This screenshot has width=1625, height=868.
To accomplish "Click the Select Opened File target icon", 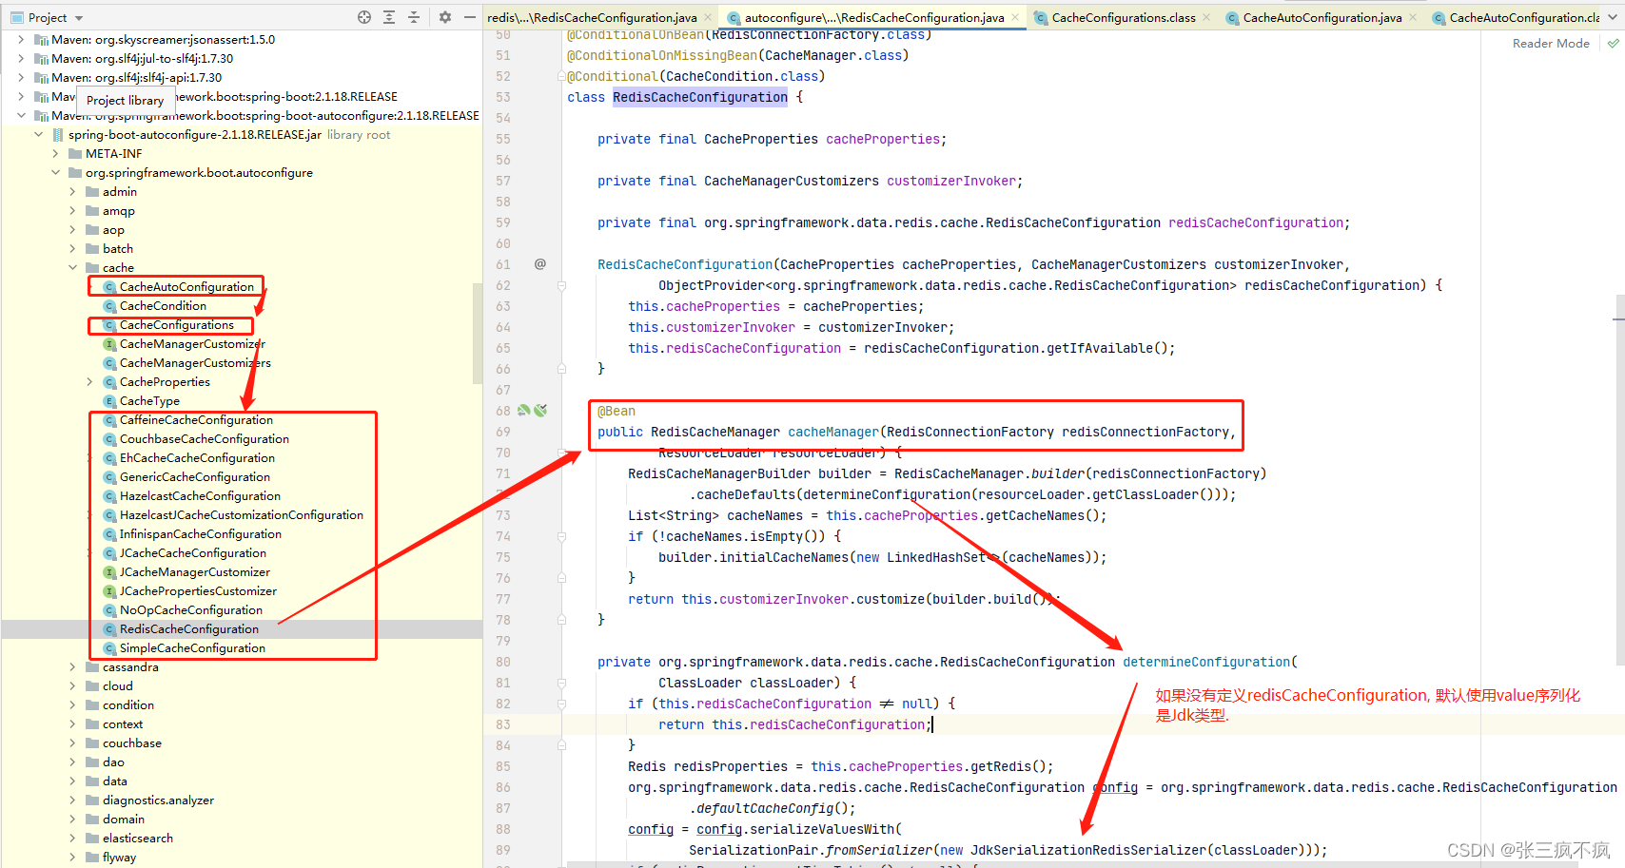I will [x=364, y=17].
